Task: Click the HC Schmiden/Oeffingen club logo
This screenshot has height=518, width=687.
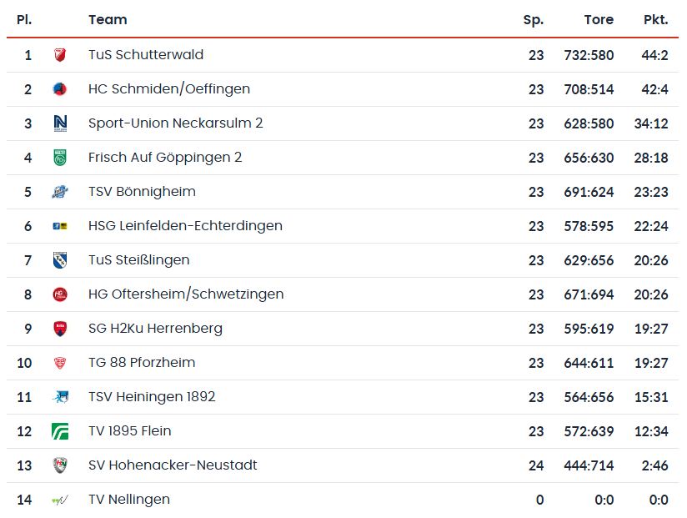Action: pyautogui.click(x=60, y=89)
